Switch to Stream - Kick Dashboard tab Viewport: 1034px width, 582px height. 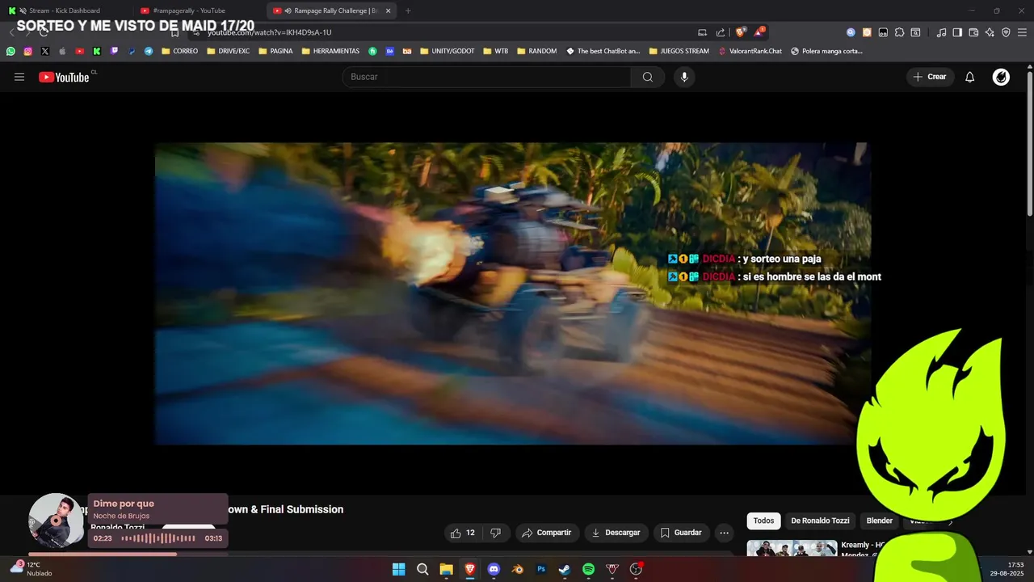coord(65,11)
